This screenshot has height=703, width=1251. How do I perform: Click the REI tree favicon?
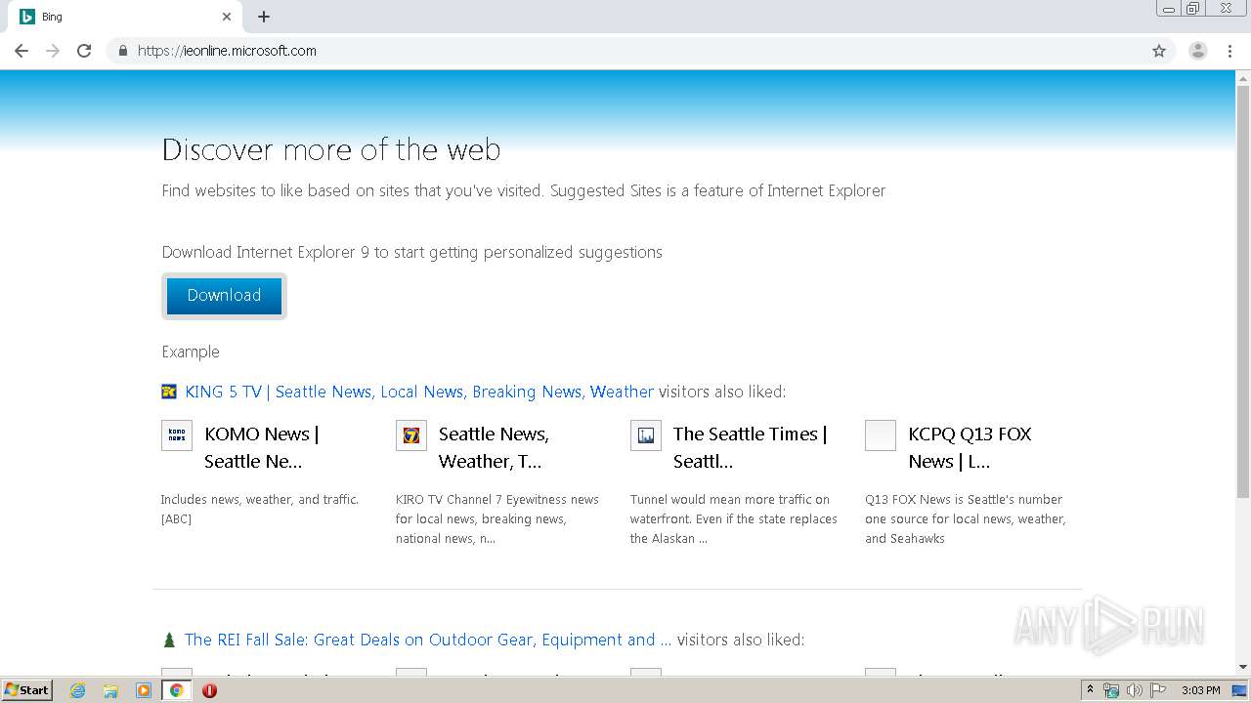click(169, 640)
